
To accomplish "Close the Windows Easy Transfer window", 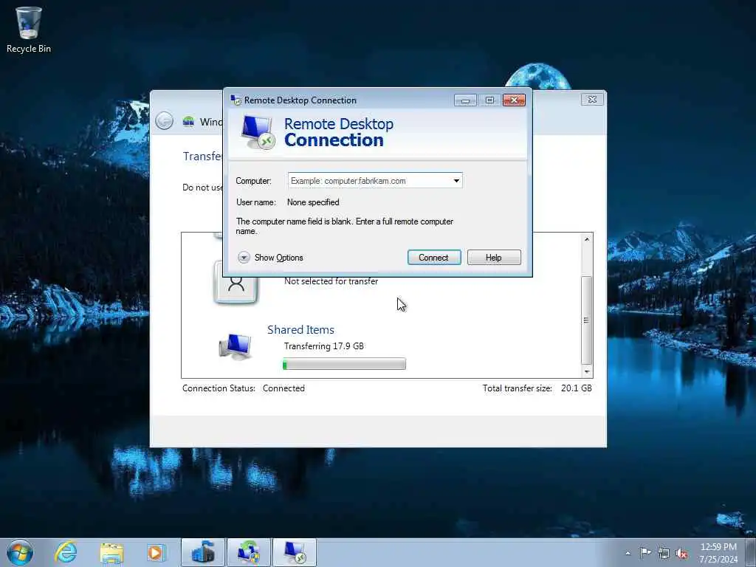I will pos(592,100).
